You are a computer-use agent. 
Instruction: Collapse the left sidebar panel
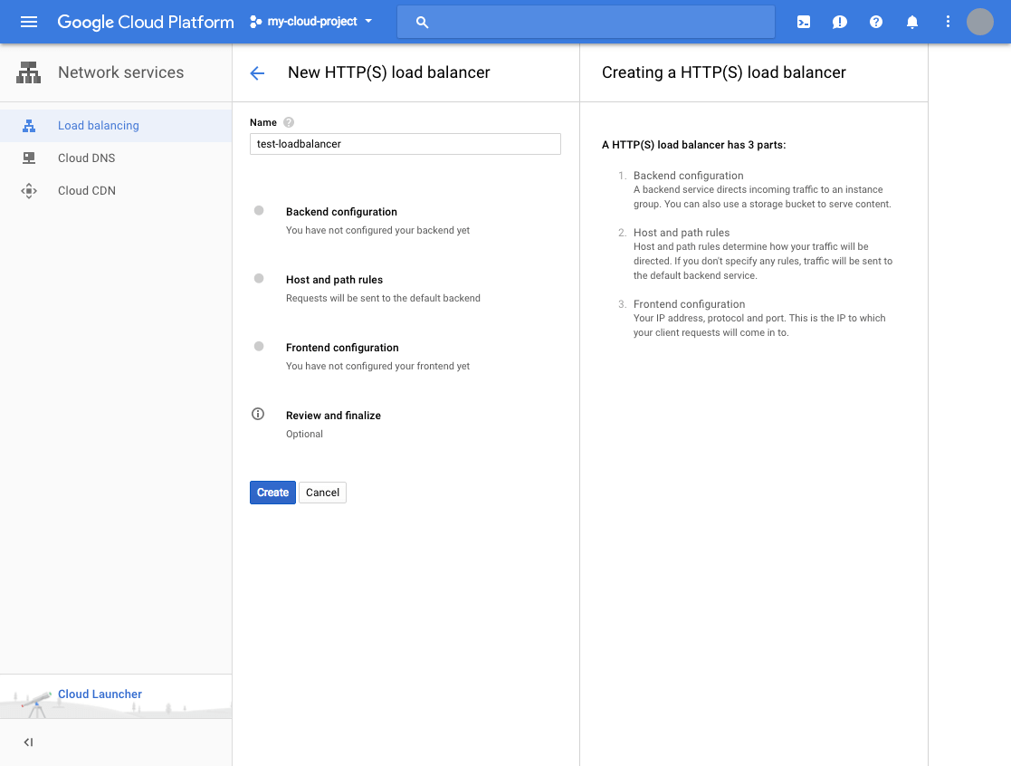click(x=28, y=742)
